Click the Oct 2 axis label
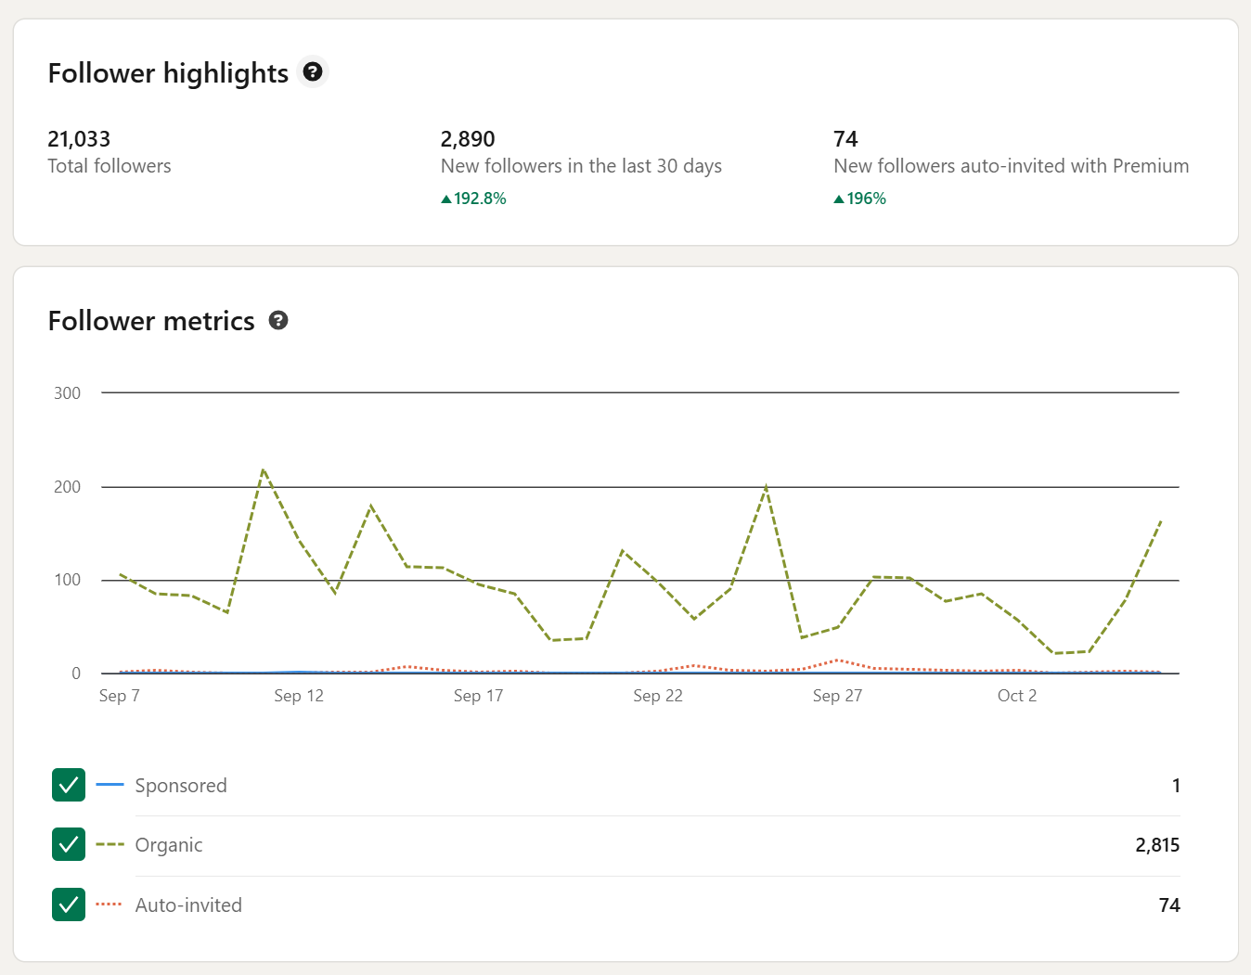1251x975 pixels. click(1017, 696)
